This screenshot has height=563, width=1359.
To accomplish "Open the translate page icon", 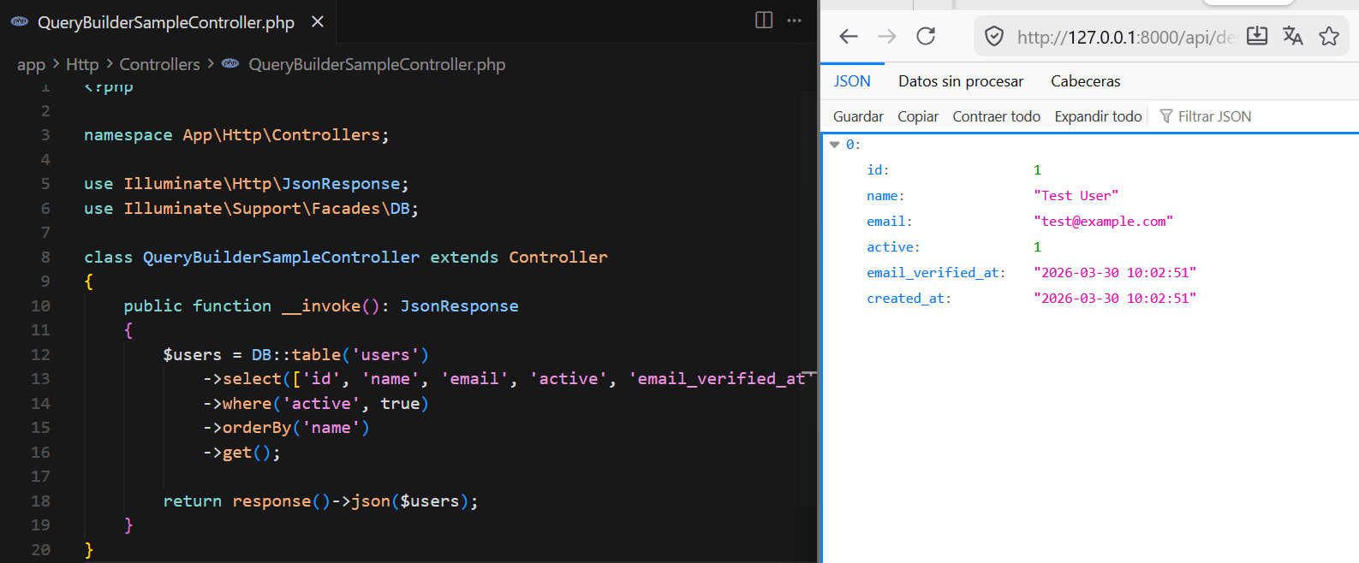I will (1293, 36).
